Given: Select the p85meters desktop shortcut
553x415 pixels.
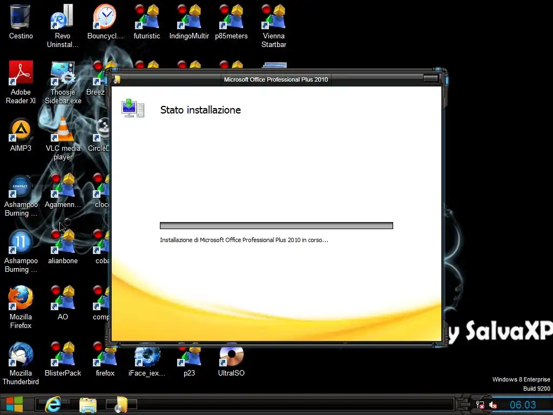Looking at the screenshot, I should pos(231,22).
